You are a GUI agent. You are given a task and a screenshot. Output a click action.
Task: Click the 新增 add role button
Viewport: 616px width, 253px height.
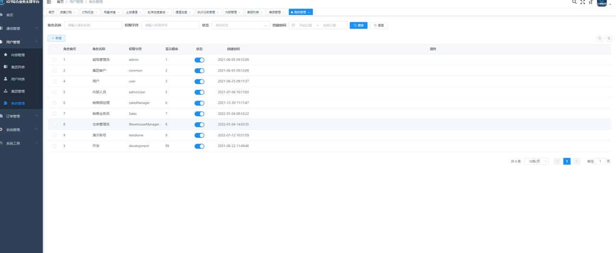(56, 38)
